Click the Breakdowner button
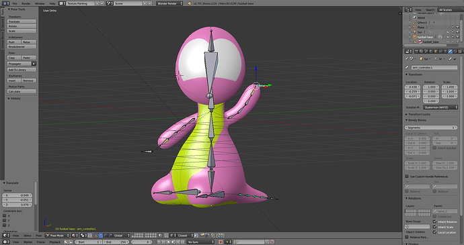This screenshot has width=464, height=245. (x=22, y=47)
